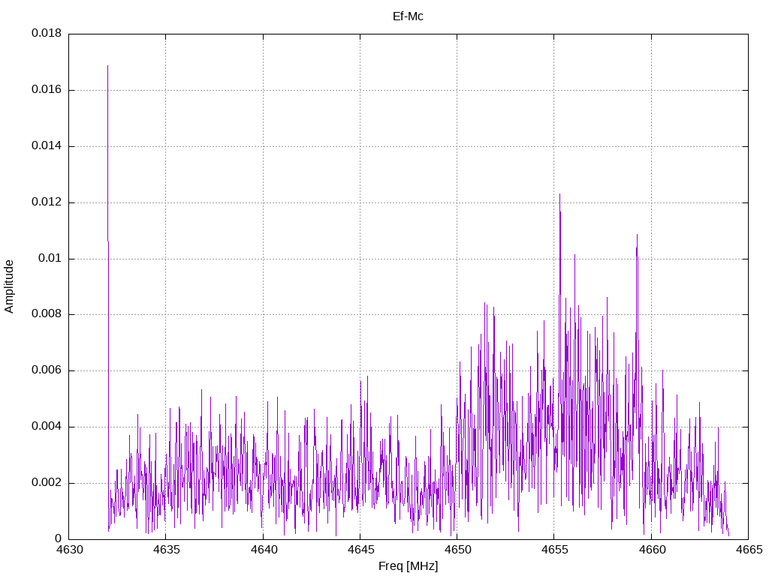
Task: Click the 4635 x-axis tick label
Action: [x=166, y=550]
